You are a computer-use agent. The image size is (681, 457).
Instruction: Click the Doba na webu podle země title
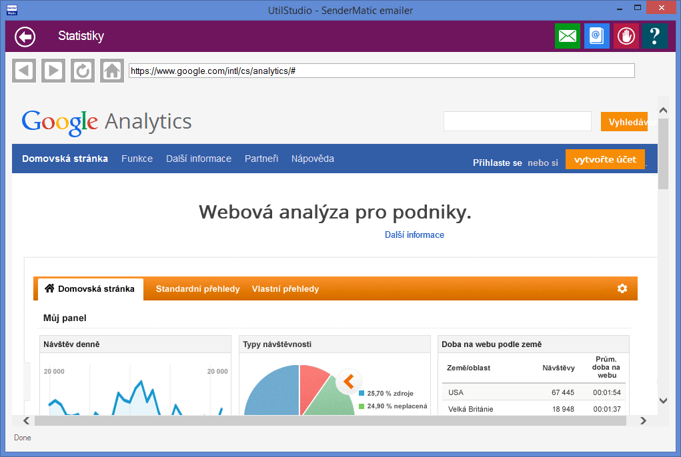coord(492,344)
